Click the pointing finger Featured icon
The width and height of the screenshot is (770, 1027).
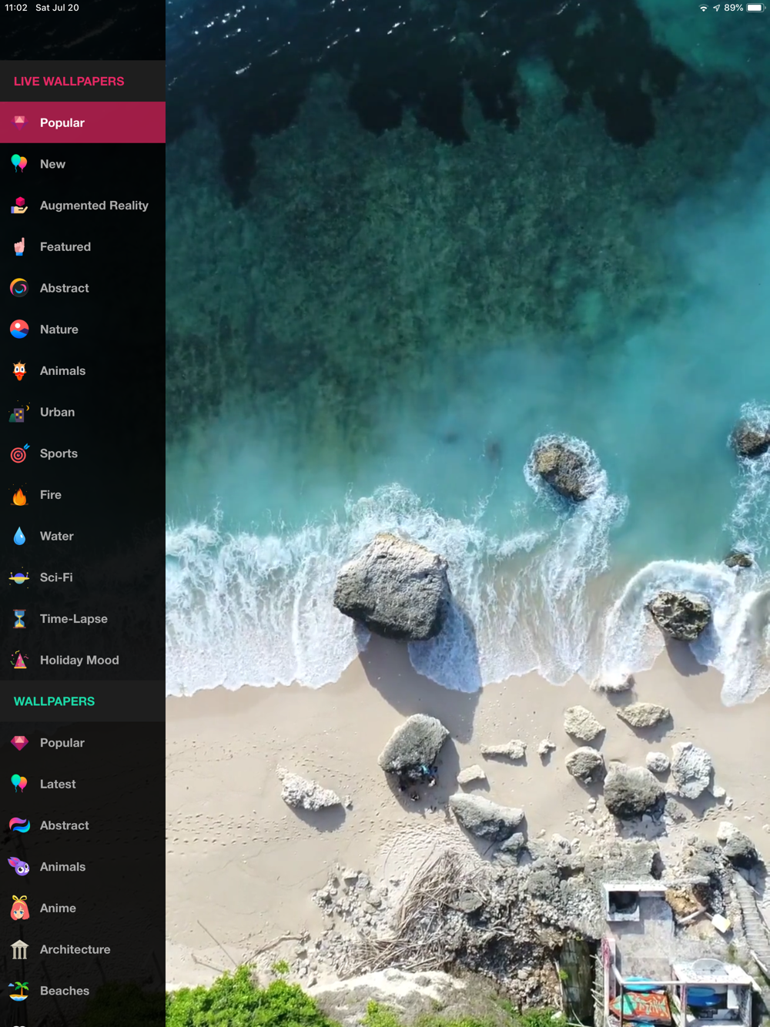point(19,246)
